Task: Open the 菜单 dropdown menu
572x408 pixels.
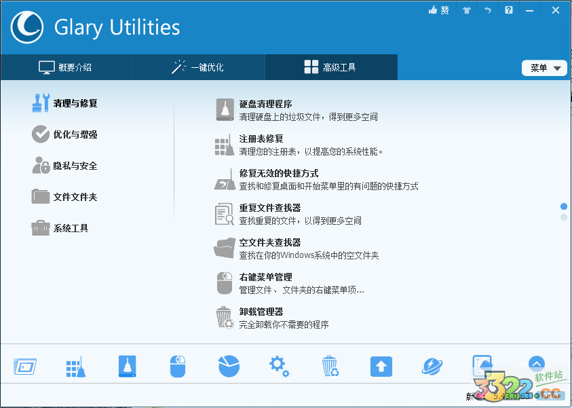Action: (x=544, y=68)
